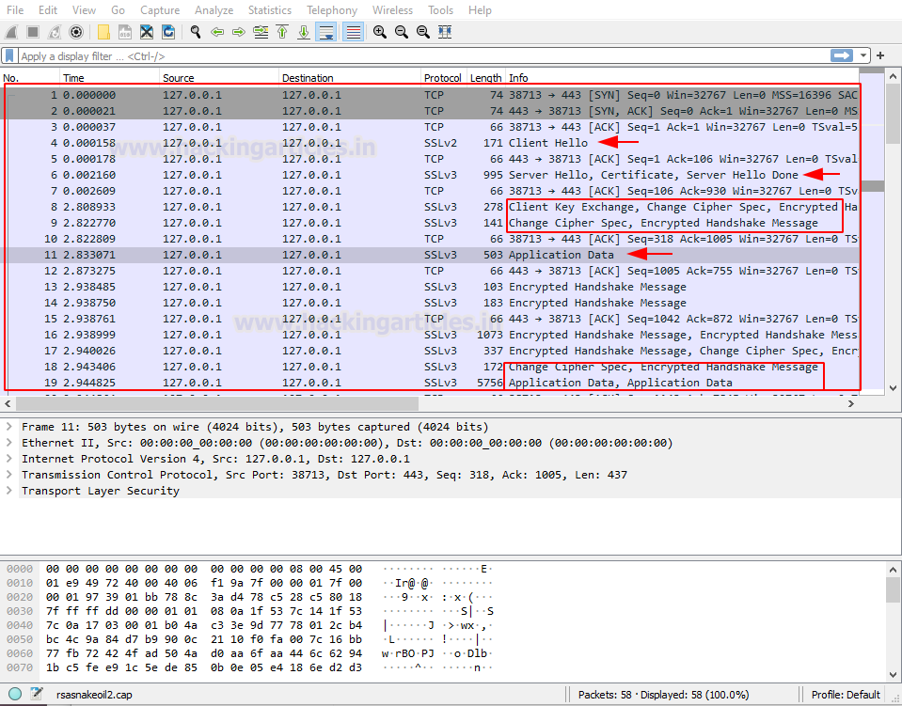The height and width of the screenshot is (706, 902).
Task: Jump to the first packet
Action: point(282,32)
